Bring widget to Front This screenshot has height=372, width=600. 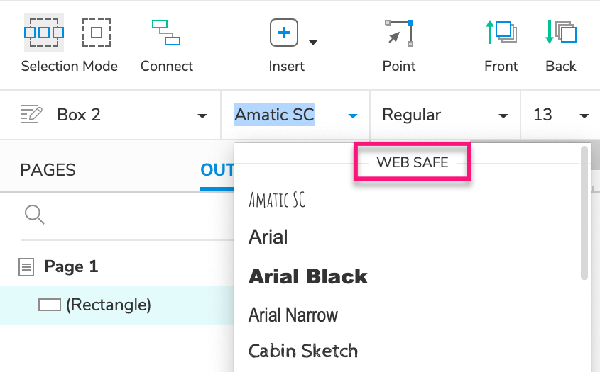(501, 33)
